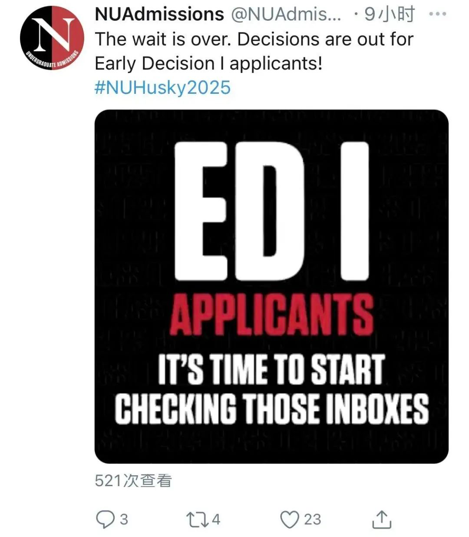Screen dimensions: 469x537
Task: Click the "The wait is over" tweet line
Action: [x=254, y=39]
